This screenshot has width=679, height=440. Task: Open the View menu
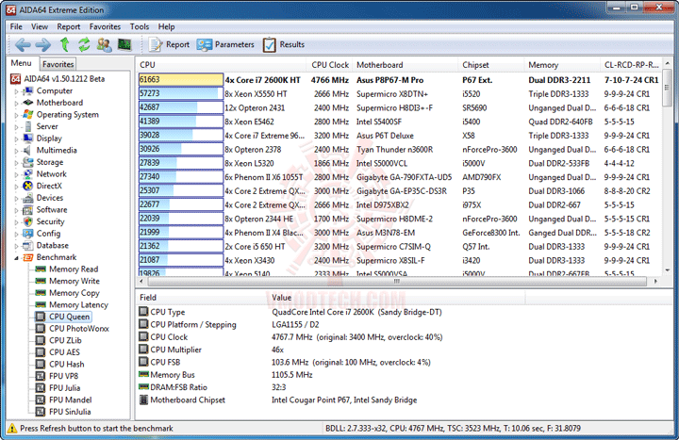40,26
